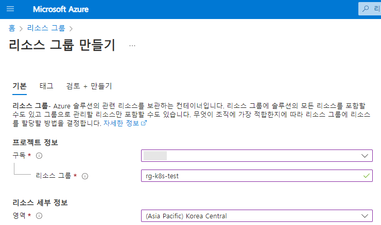Open the hamburger portal menu

(10, 9)
